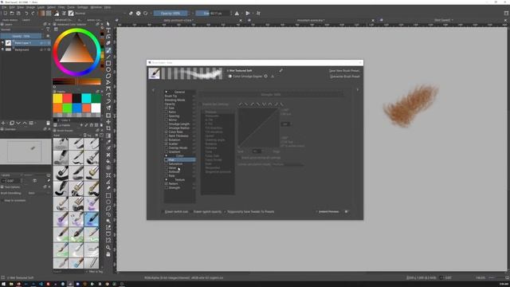Toggle the Ratio option checkbox

[167, 112]
